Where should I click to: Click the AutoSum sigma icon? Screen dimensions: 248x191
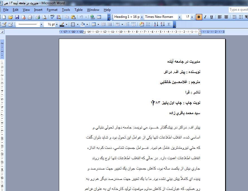169,24
